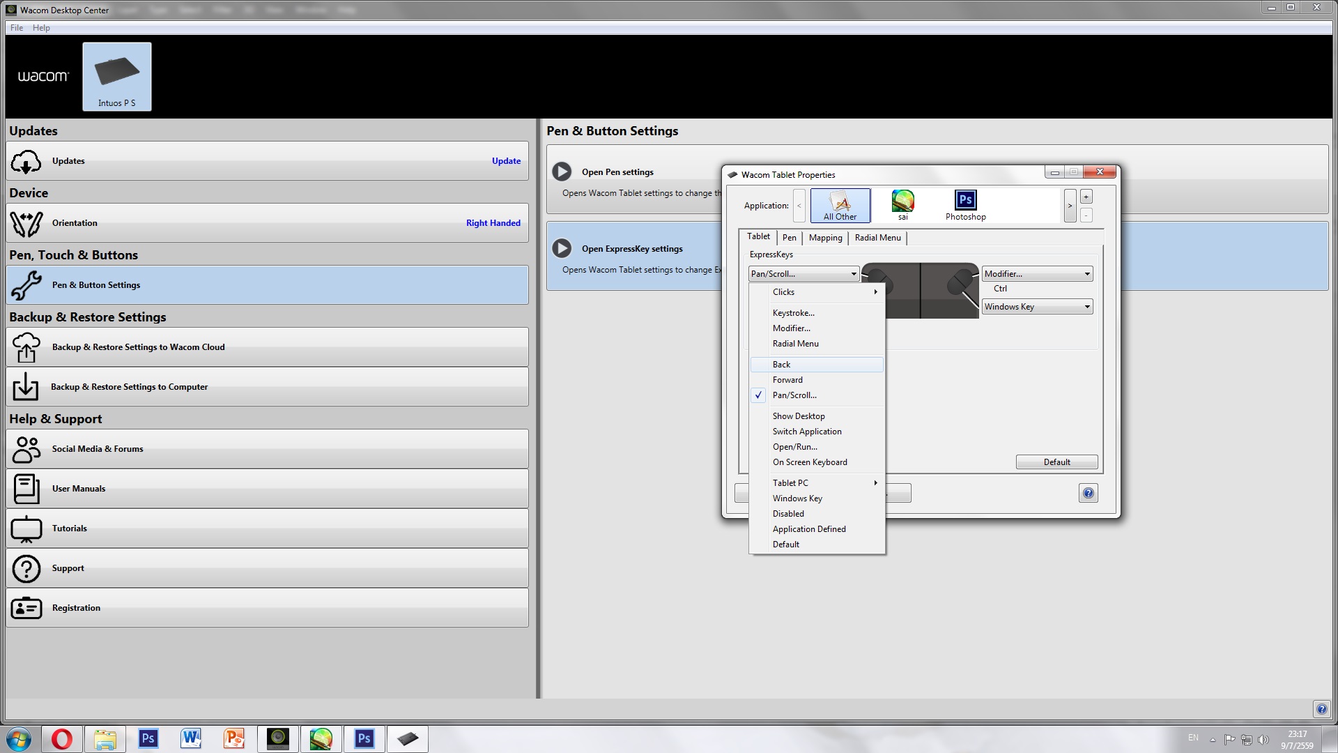Select Open/Run... from the menu
Image resolution: width=1338 pixels, height=753 pixels.
point(817,447)
